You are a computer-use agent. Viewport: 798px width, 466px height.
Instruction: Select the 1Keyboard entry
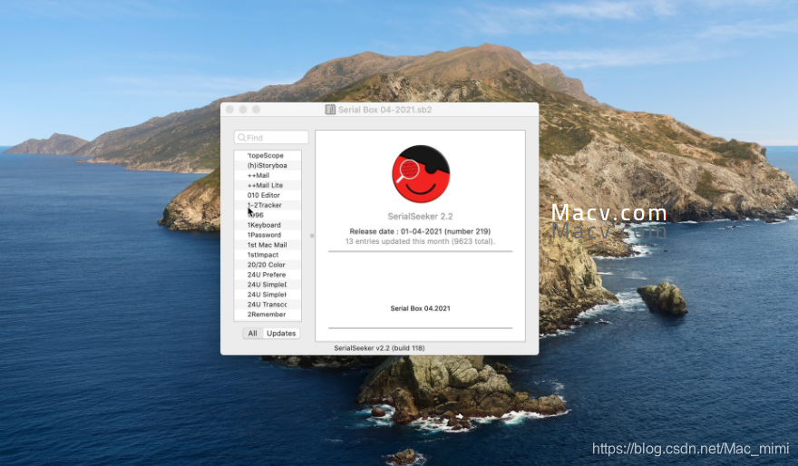[268, 225]
